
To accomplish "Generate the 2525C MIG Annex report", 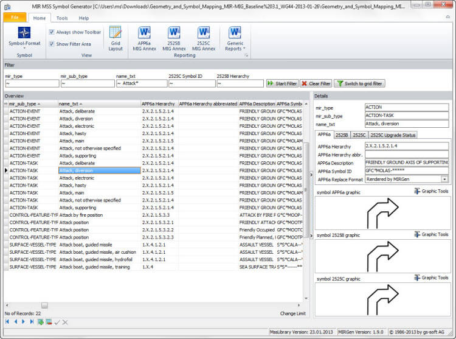I will point(204,38).
